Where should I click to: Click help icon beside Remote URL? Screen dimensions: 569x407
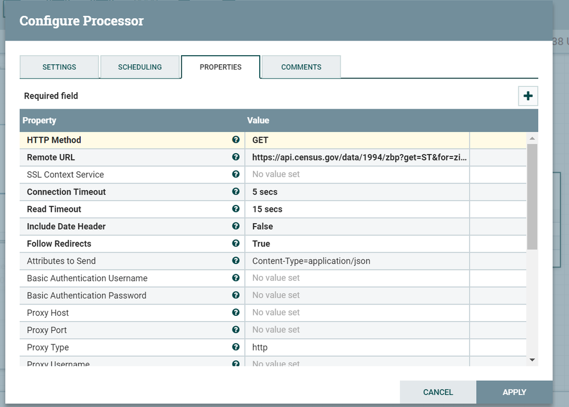(x=236, y=157)
